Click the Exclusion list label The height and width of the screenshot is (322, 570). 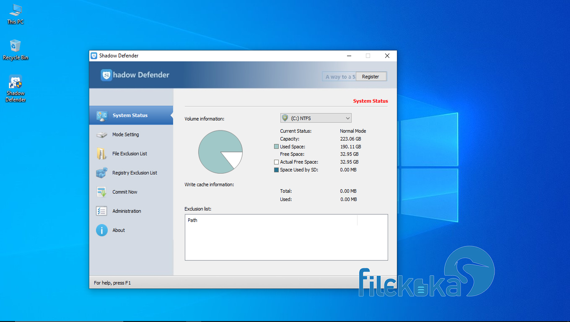[x=198, y=209]
